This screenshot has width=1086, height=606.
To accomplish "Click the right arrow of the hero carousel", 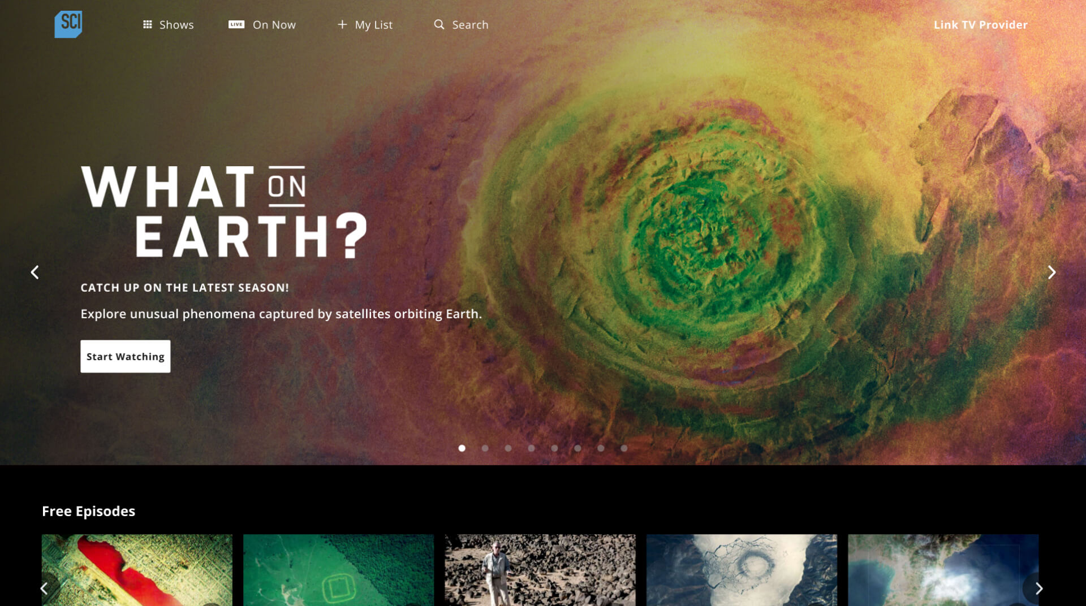I will point(1051,272).
